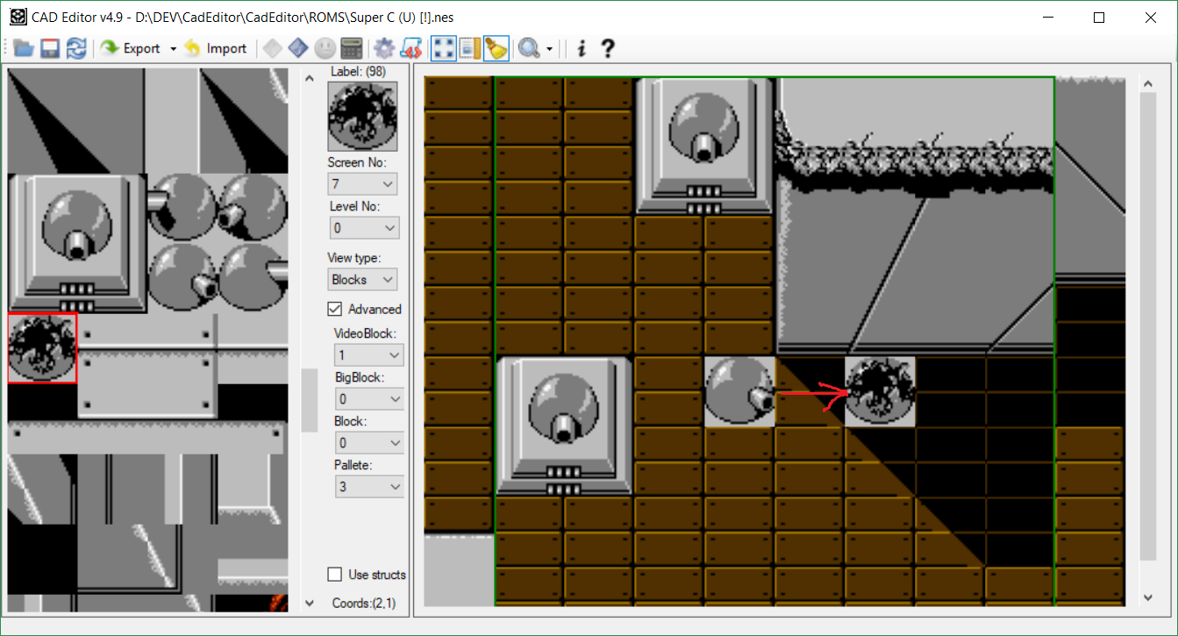Image resolution: width=1178 pixels, height=636 pixels.
Task: Select the large framed dome turret block in palette
Action: [x=77, y=243]
